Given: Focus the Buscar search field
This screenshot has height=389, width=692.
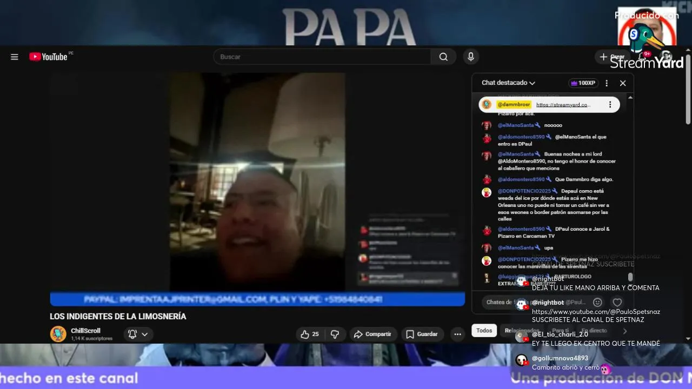Looking at the screenshot, I should point(322,57).
